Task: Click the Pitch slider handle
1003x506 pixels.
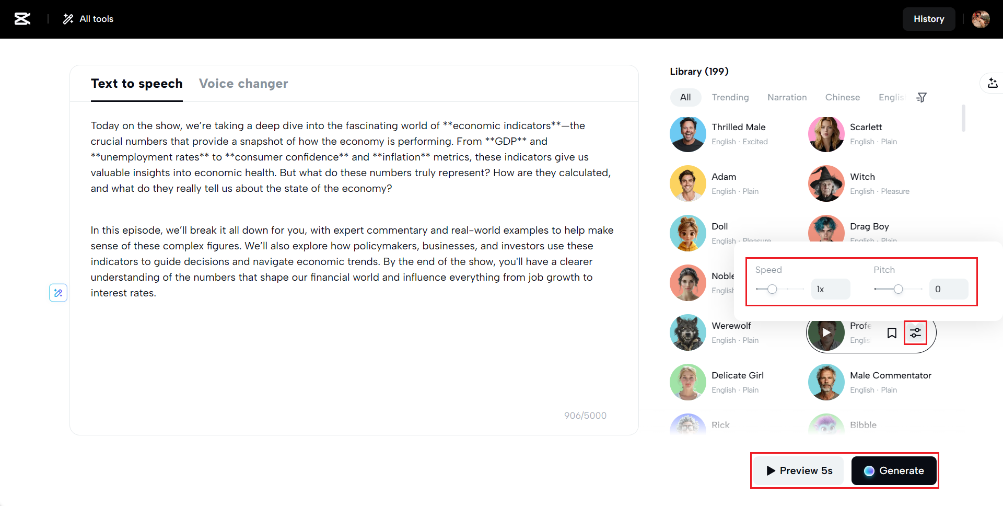Action: coord(898,289)
